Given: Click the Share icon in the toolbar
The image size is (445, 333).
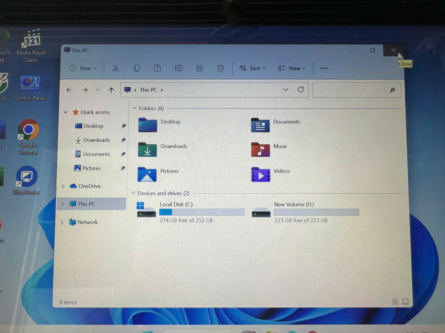Looking at the screenshot, I should [199, 68].
